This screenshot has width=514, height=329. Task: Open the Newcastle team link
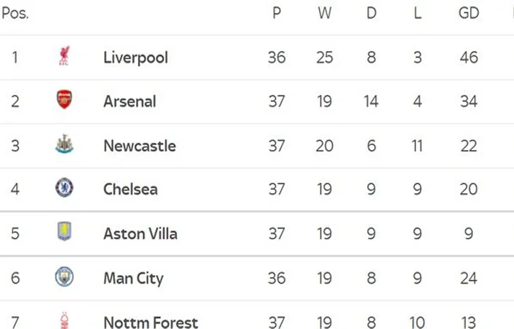pos(139,146)
